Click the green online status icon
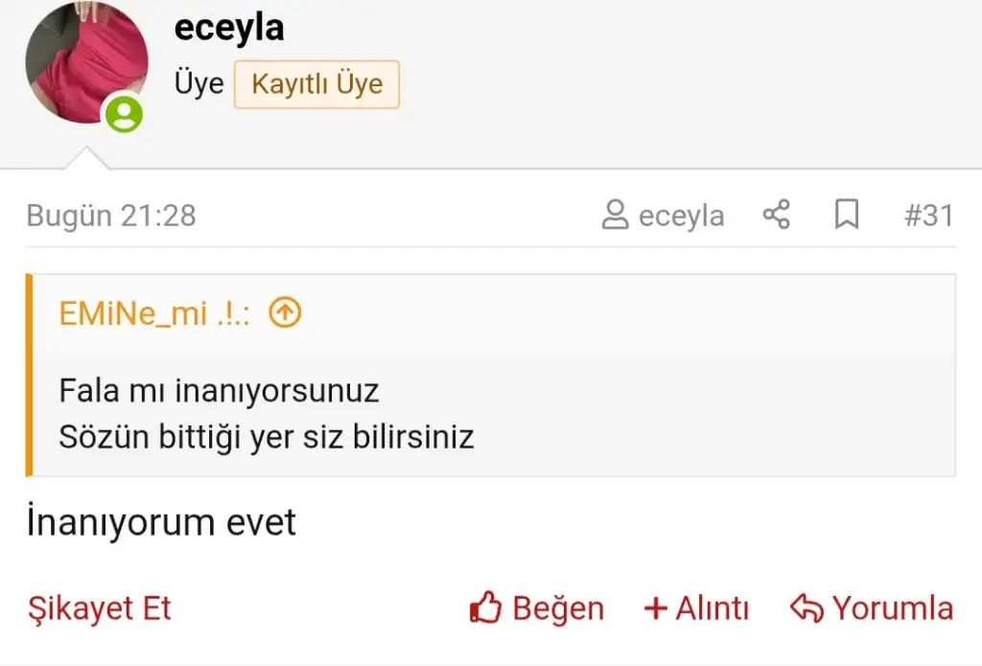 124,115
